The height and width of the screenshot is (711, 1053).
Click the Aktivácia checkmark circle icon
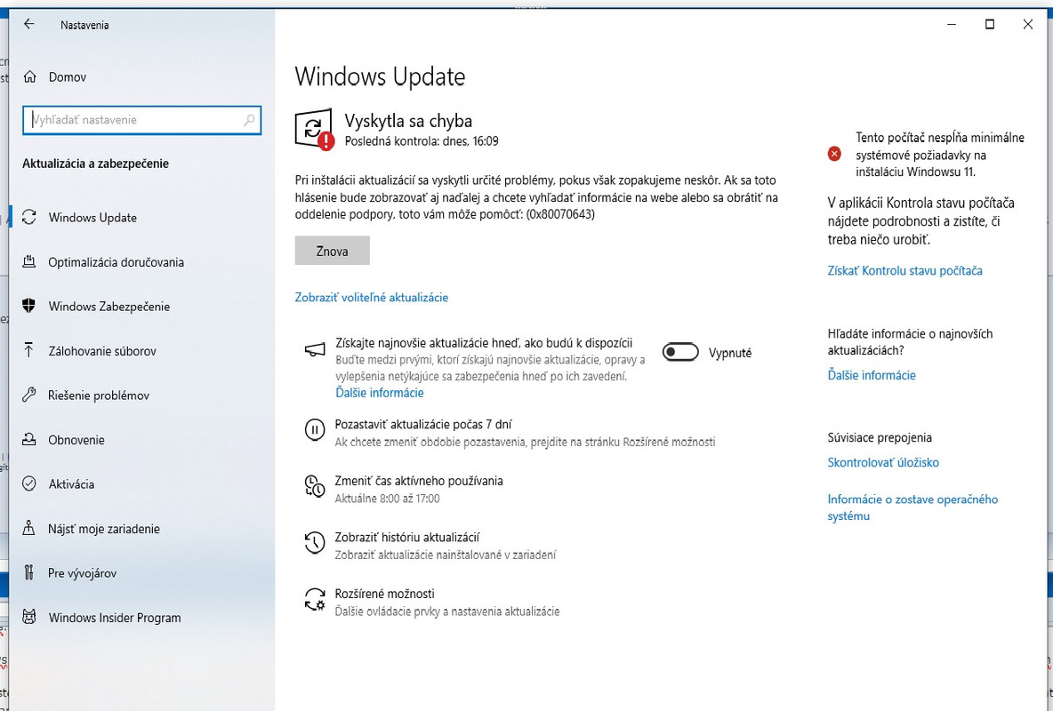28,483
